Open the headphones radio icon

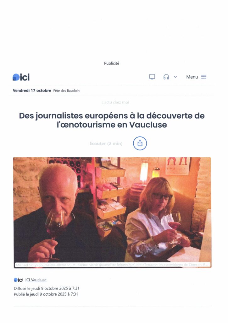click(166, 77)
